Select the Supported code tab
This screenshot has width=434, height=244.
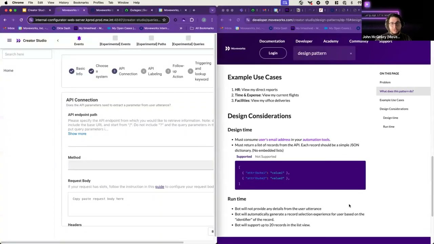[x=244, y=157]
